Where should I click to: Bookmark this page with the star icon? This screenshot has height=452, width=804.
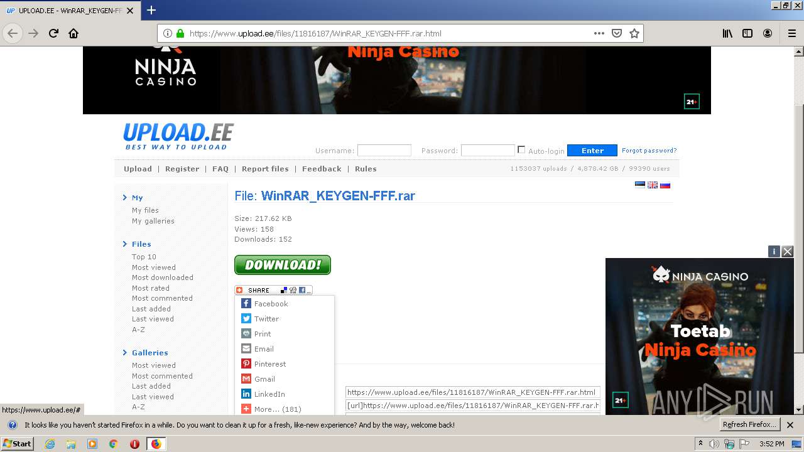[x=634, y=33]
